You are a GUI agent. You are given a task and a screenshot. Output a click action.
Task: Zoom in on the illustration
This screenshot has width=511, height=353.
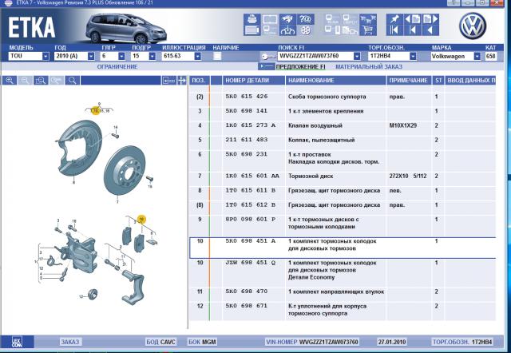[10, 80]
